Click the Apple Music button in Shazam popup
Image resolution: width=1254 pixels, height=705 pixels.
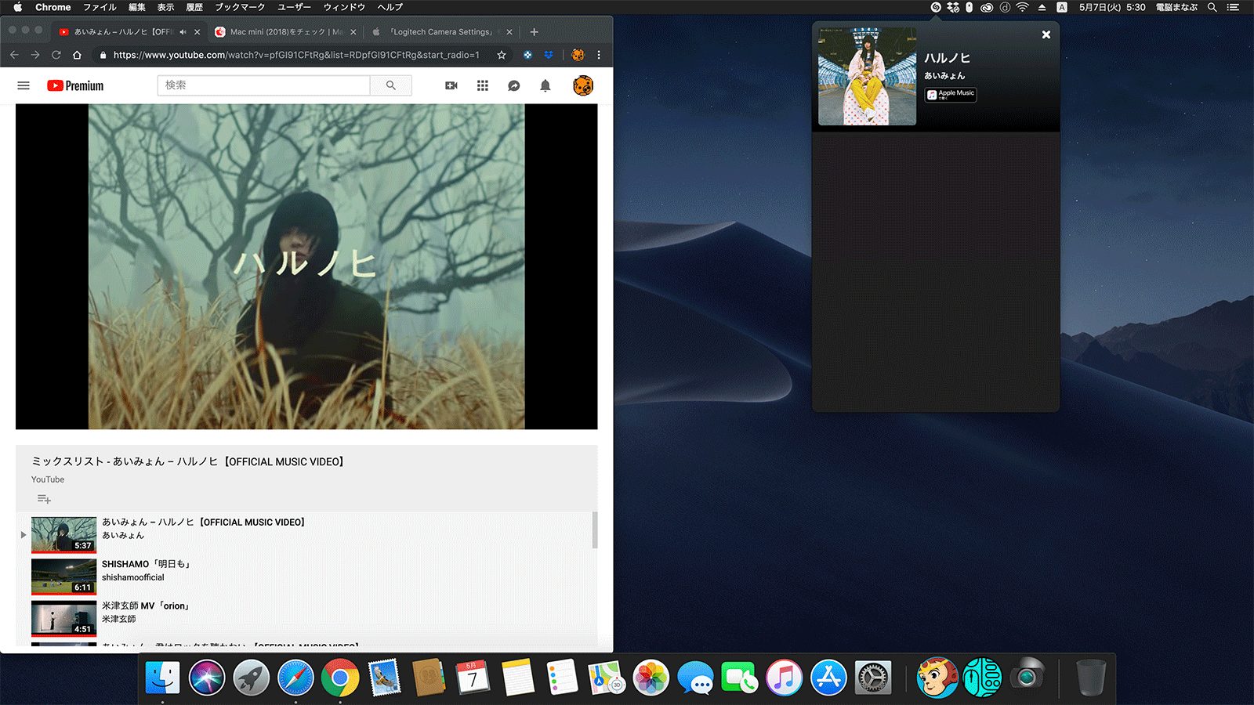point(951,94)
